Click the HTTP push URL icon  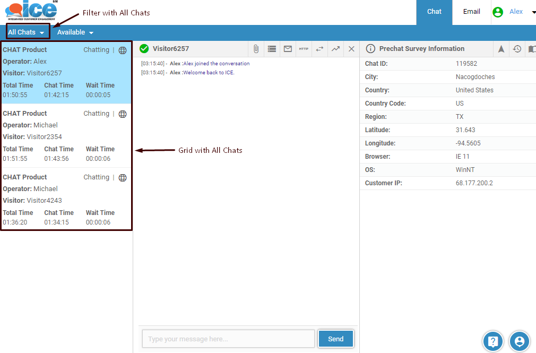click(304, 49)
